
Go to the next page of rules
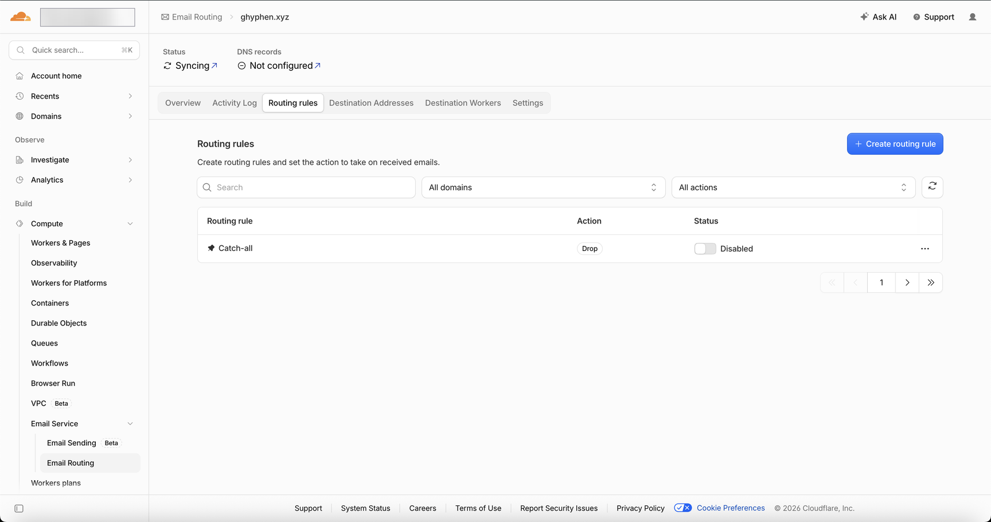pyautogui.click(x=907, y=282)
